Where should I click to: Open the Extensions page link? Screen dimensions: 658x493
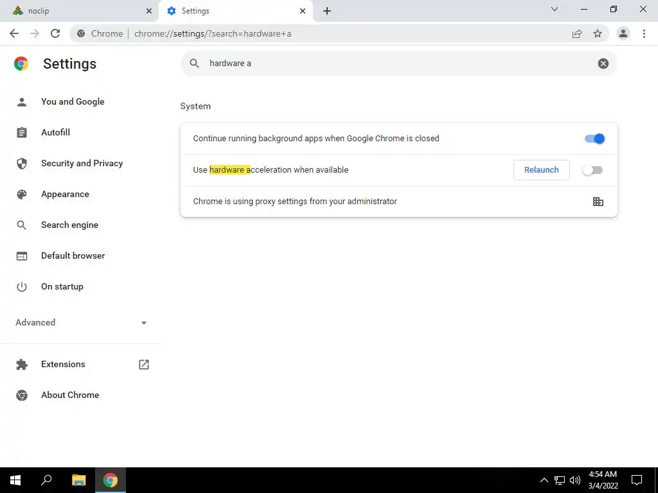pyautogui.click(x=63, y=365)
